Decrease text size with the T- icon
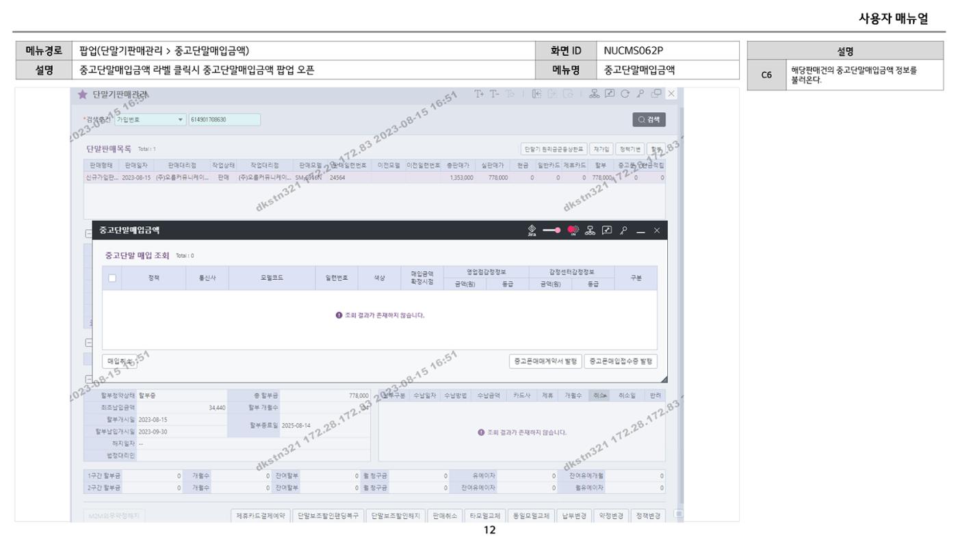This screenshot has width=958, height=539. pos(493,94)
